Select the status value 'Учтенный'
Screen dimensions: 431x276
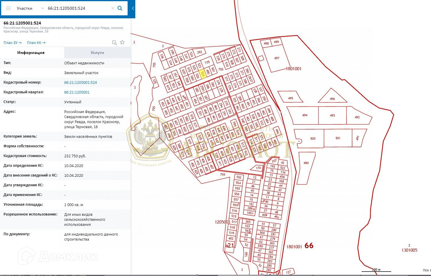tap(73, 102)
